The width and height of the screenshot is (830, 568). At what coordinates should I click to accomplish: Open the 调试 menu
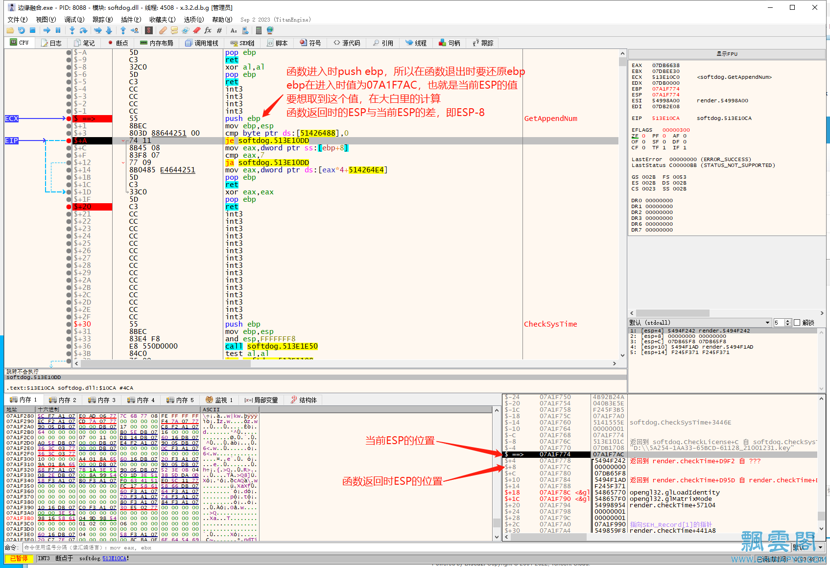(x=74, y=20)
